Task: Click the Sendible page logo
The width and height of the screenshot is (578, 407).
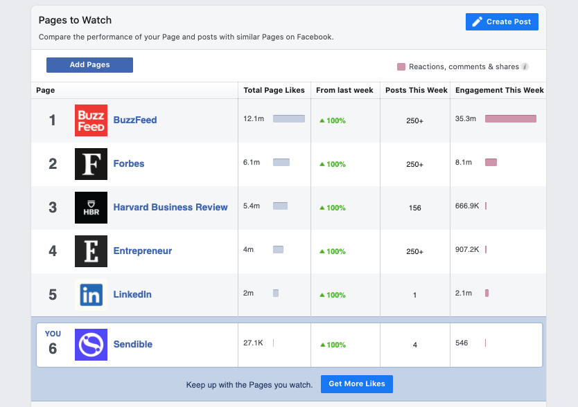Action: click(90, 344)
